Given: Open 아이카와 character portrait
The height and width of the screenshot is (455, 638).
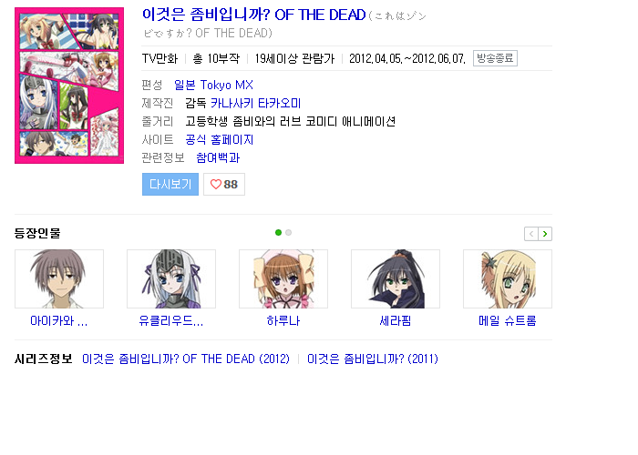Looking at the screenshot, I should pos(59,279).
